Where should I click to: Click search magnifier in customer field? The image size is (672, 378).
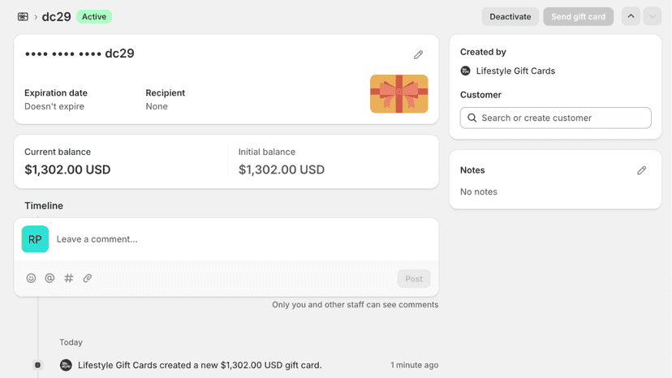coord(472,118)
